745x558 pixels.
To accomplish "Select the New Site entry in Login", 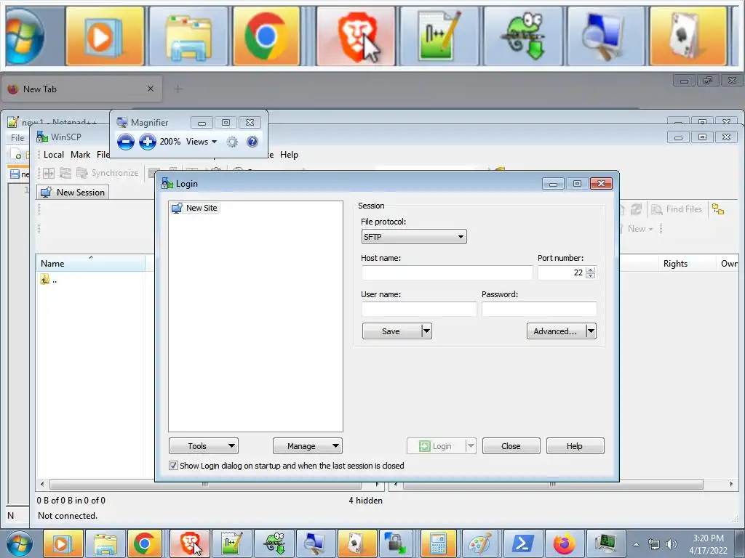I will pos(196,208).
